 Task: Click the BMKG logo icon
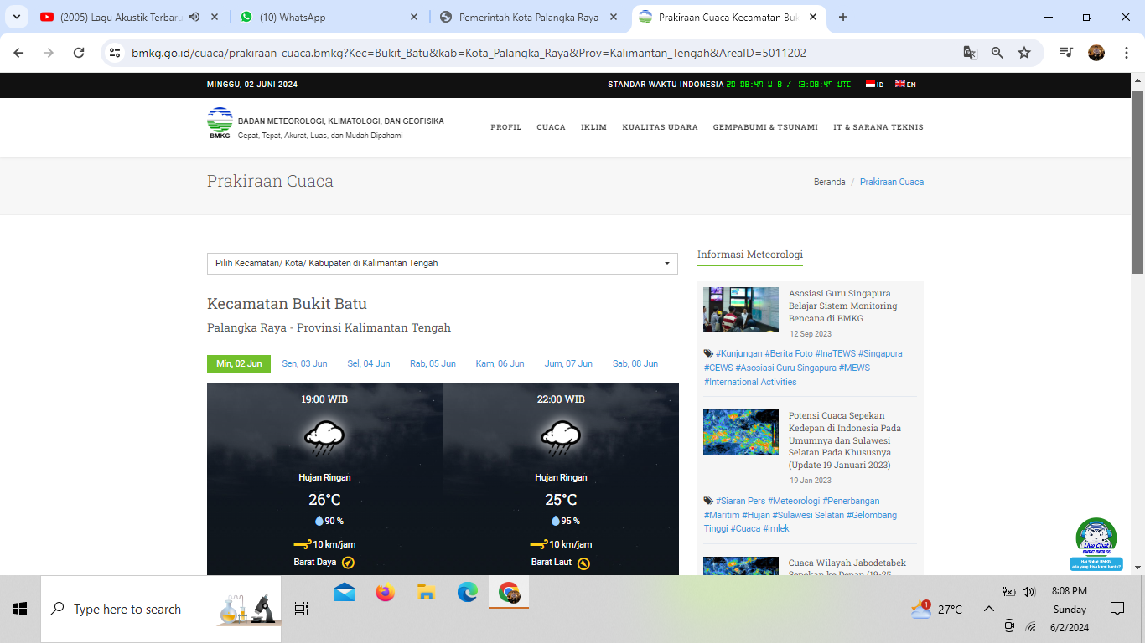tap(220, 122)
